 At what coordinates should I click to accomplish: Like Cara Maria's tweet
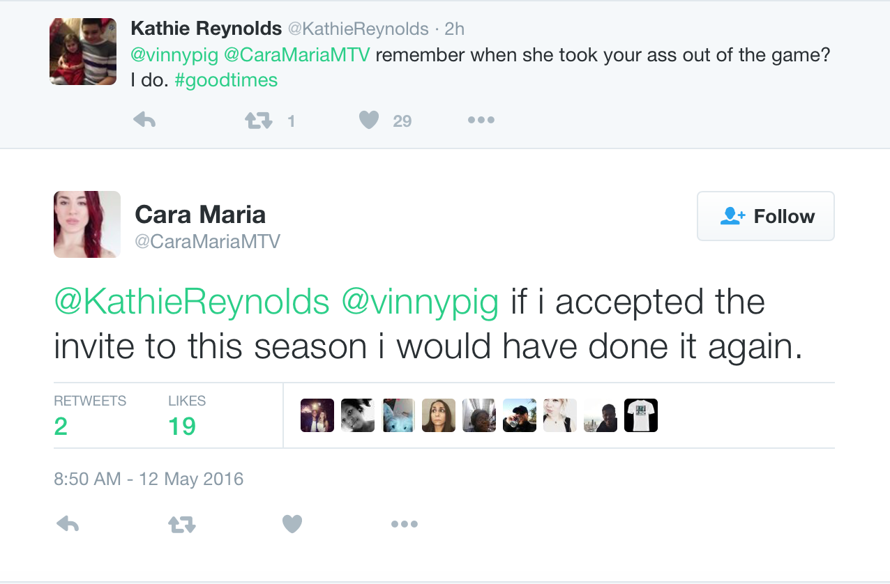292,523
